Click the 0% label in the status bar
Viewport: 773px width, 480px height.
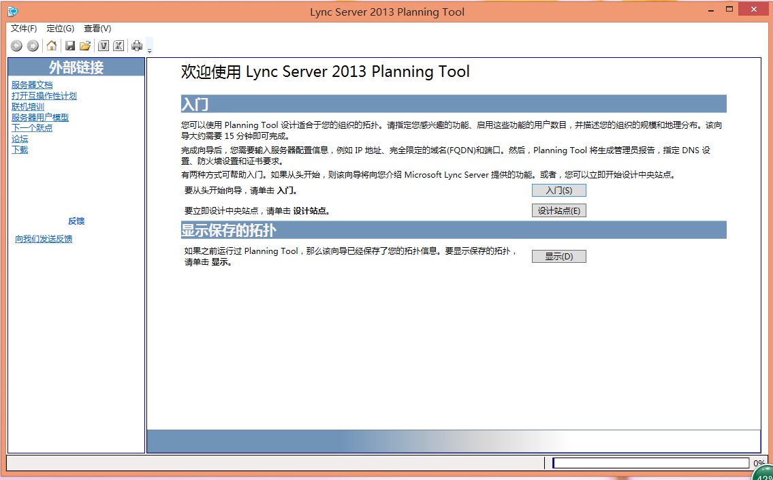coord(759,463)
